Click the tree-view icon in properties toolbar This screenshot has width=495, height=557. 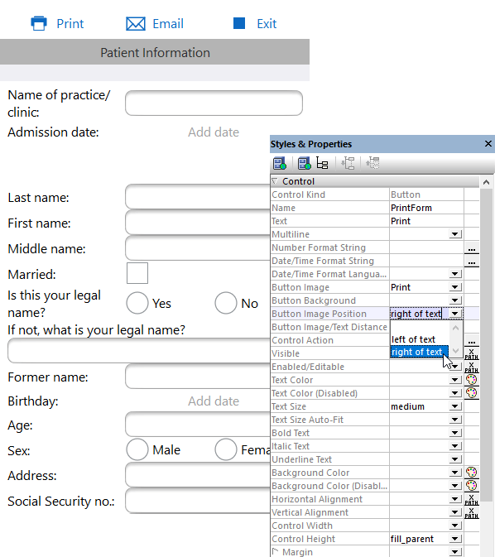pos(322,163)
